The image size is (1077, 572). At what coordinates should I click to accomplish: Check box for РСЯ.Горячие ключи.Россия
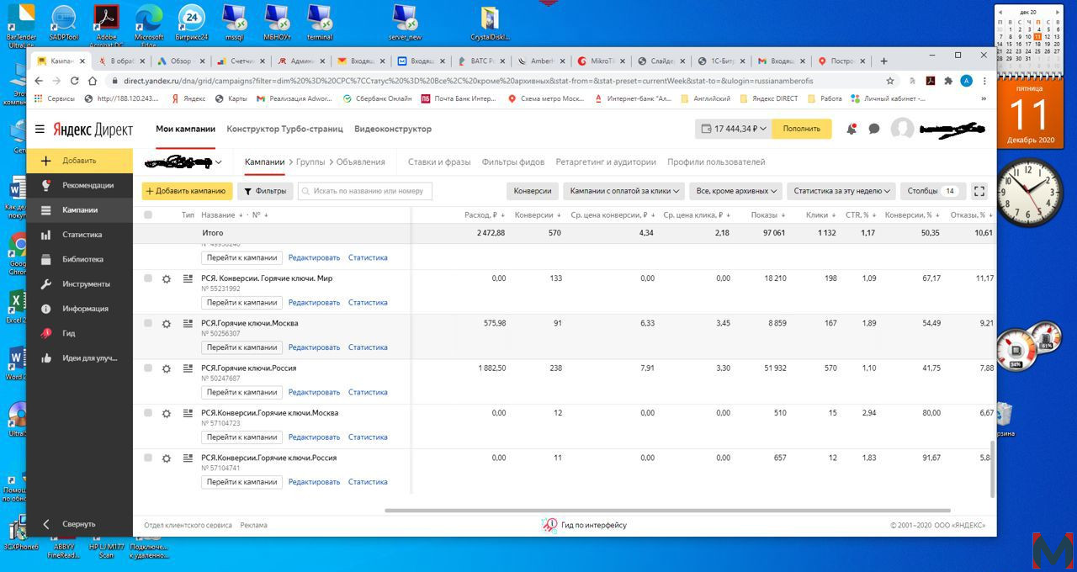[x=148, y=368]
